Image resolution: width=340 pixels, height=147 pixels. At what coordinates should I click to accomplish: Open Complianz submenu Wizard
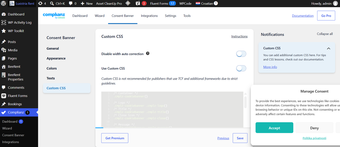7,128
